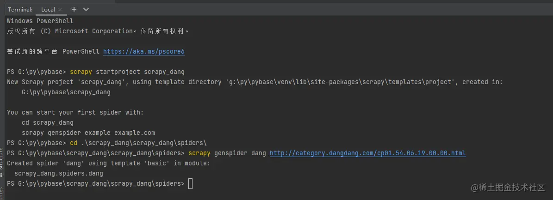This screenshot has height=200, width=553.
Task: Expand the terminal shell options chevron
Action: coord(86,9)
